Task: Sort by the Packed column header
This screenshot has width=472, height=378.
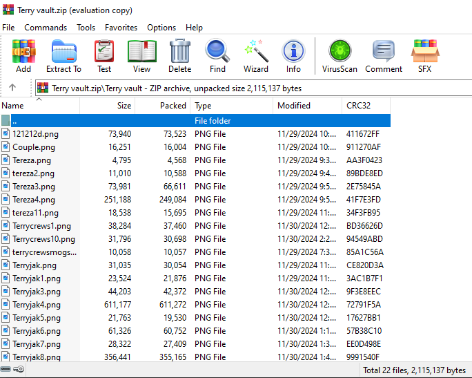Action: point(162,106)
